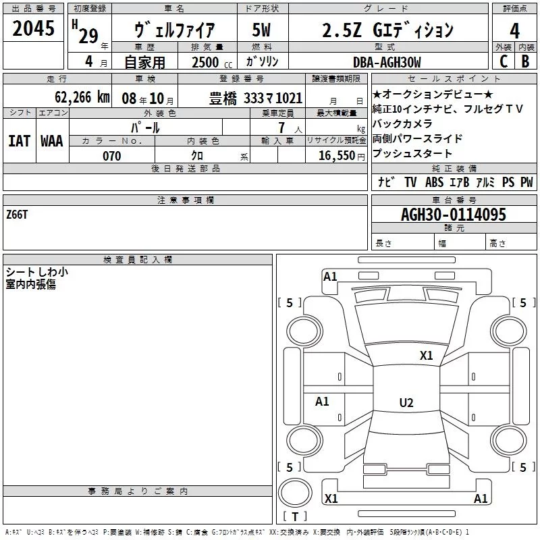Click seating capacity 7 人

click(290, 128)
